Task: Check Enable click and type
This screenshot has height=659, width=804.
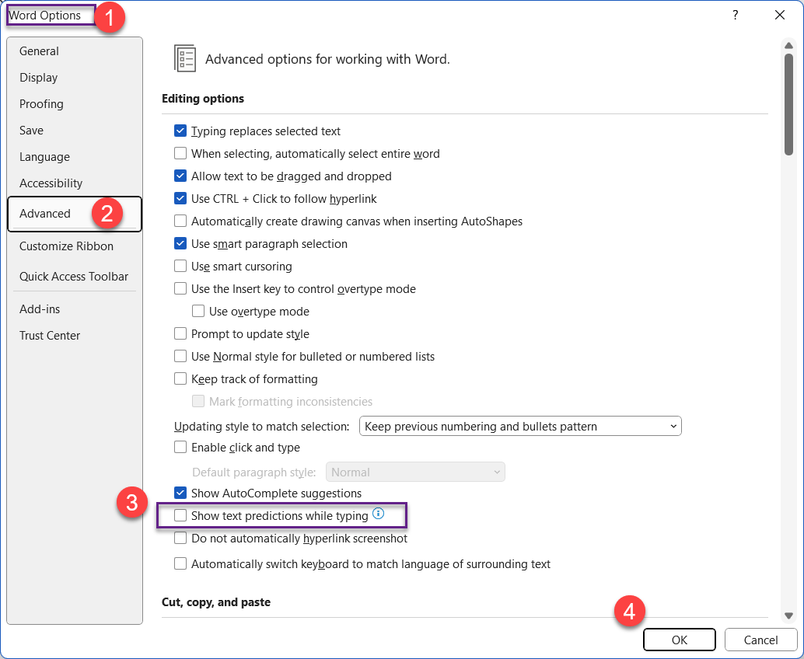Action: click(x=180, y=447)
